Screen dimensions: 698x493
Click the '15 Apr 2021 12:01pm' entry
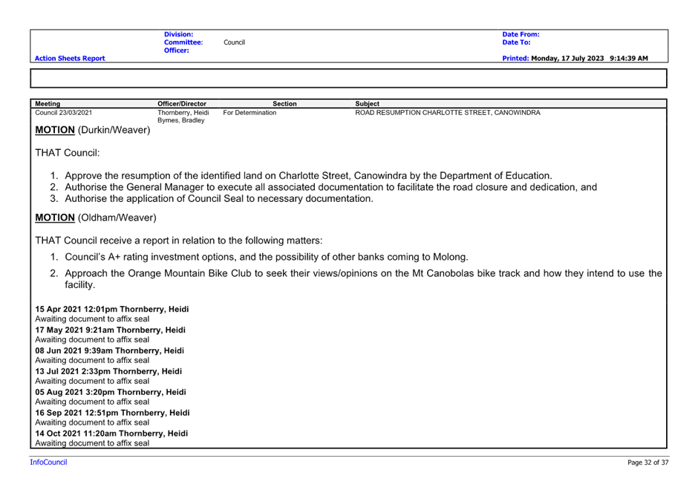[x=112, y=309]
